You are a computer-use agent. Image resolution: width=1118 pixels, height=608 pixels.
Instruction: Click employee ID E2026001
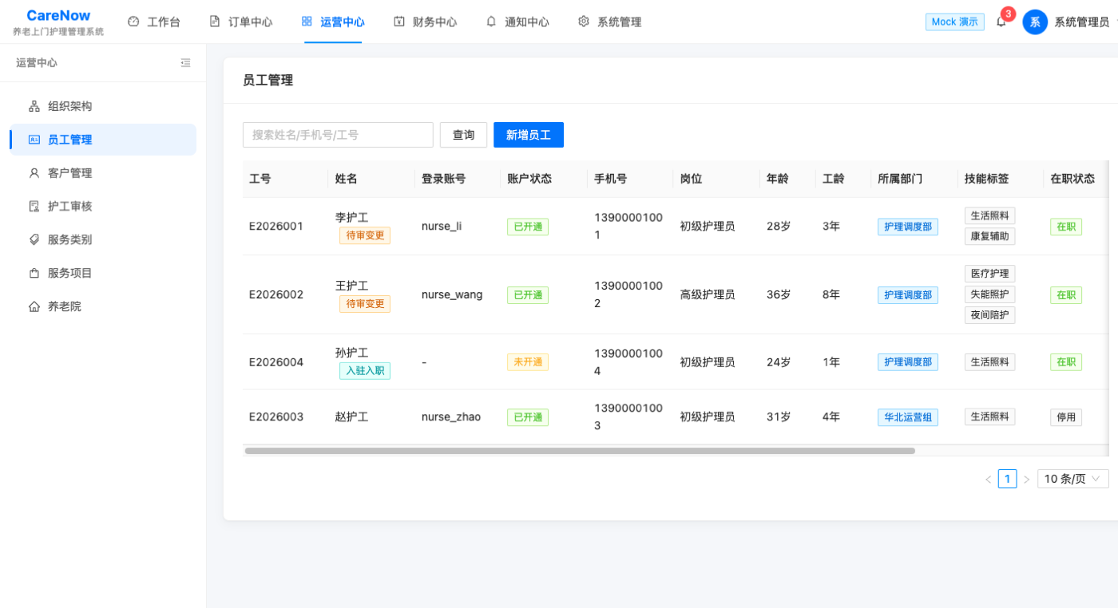pyautogui.click(x=276, y=226)
